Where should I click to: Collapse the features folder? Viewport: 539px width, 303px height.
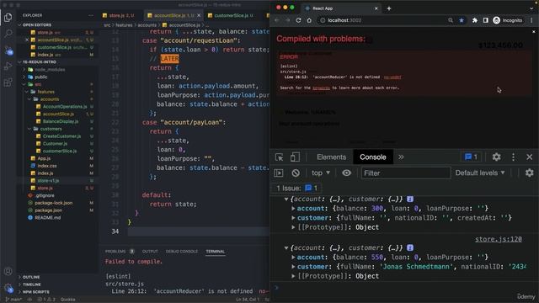(45, 92)
